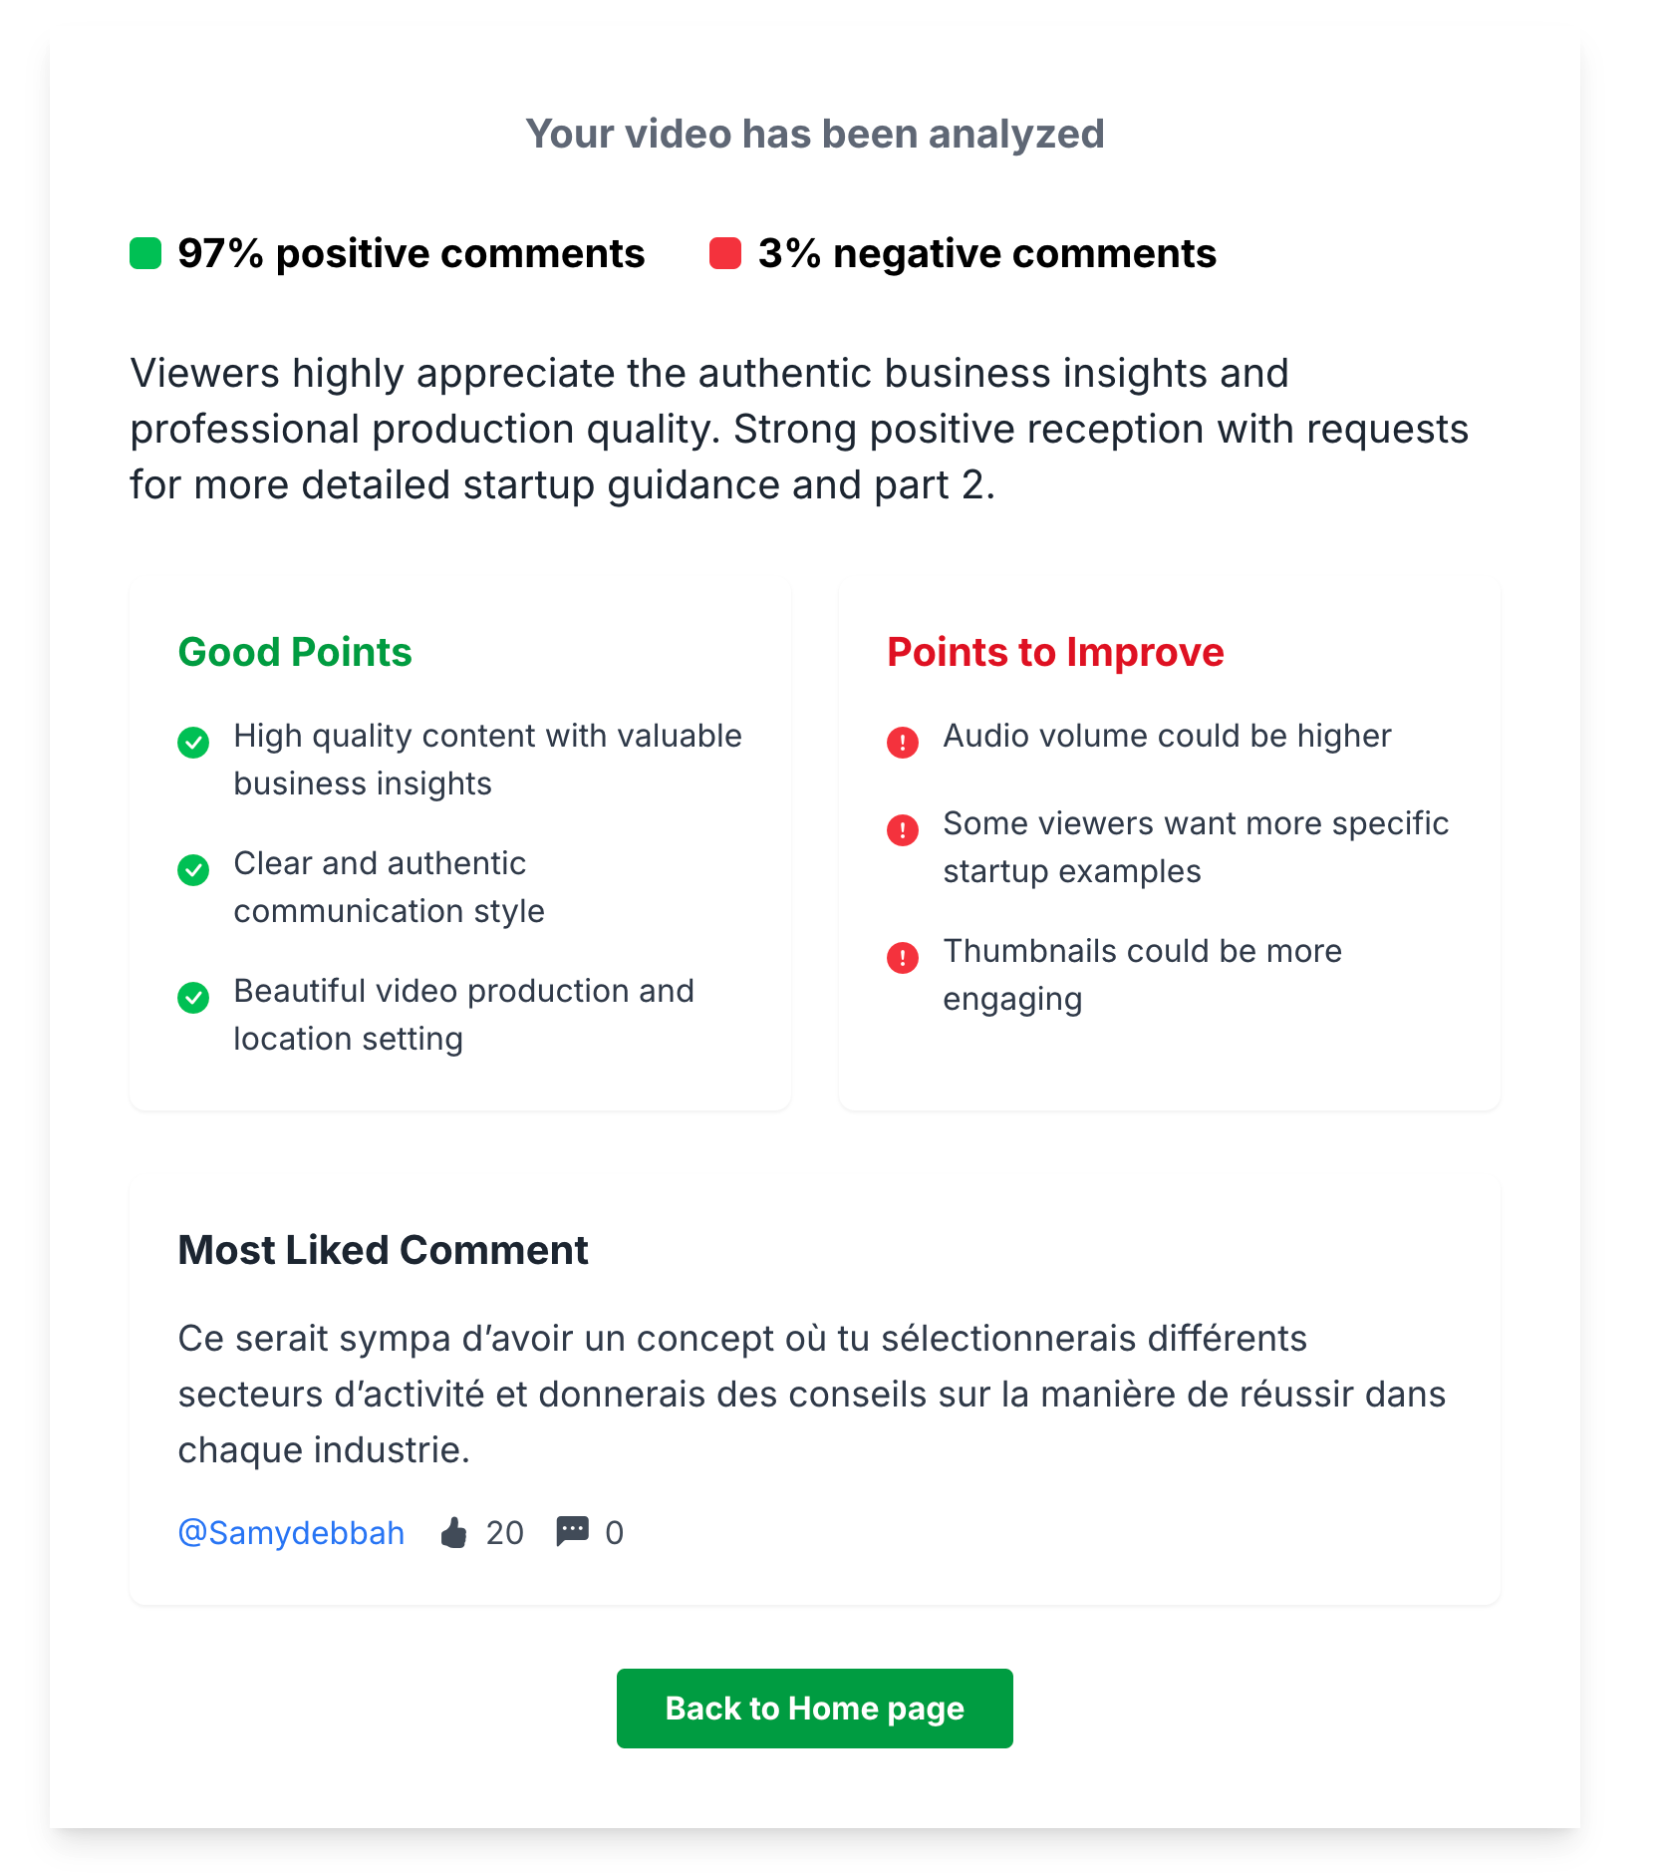Screen dimensions: 1660x1874
Task: Click the alert icon beside Thumbnails could be
Action: pos(903,958)
